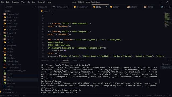Change language mode Python in status bar
The image size is (172, 97).
point(149,95)
